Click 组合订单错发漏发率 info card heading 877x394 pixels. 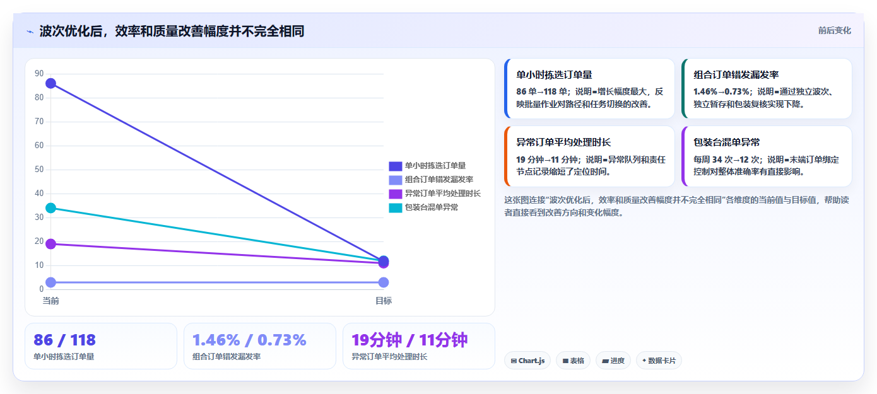(736, 74)
